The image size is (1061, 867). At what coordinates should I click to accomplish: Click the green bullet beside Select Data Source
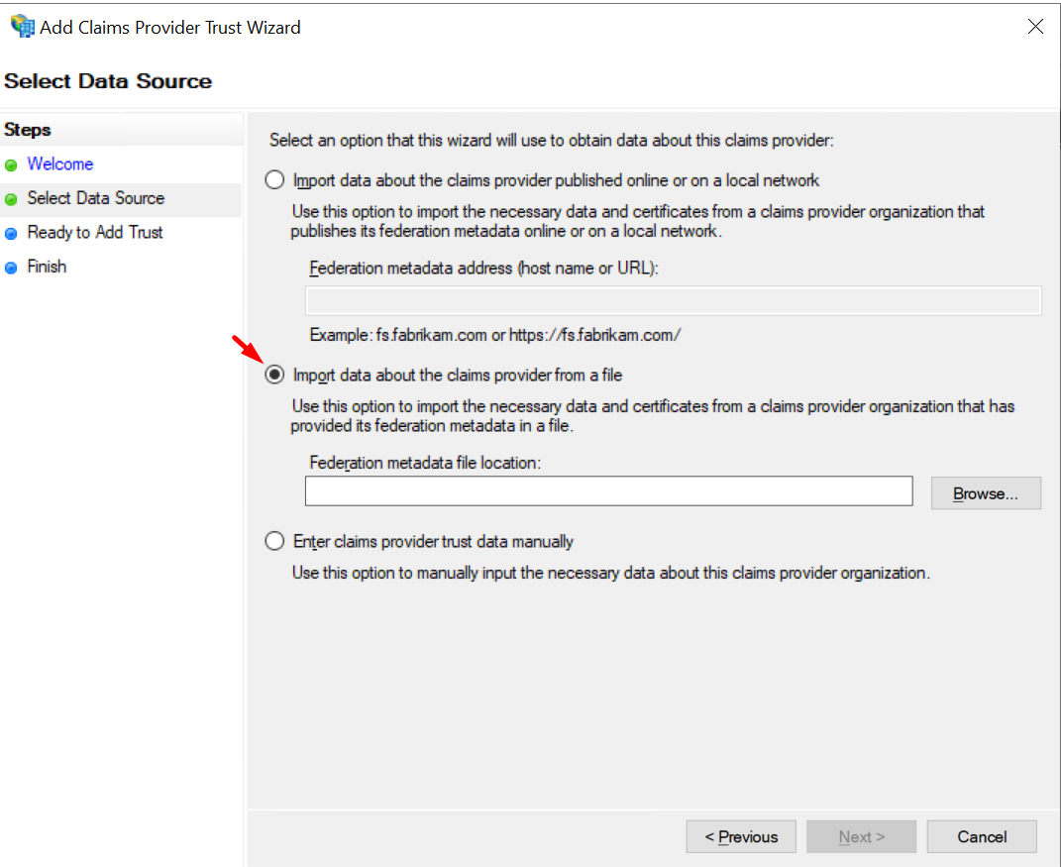point(11,199)
